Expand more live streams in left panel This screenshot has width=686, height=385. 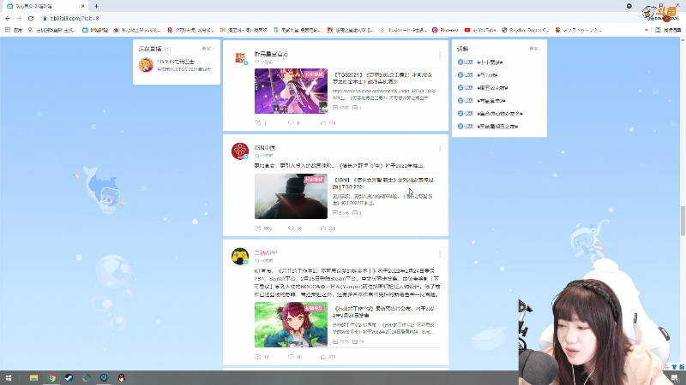click(208, 49)
